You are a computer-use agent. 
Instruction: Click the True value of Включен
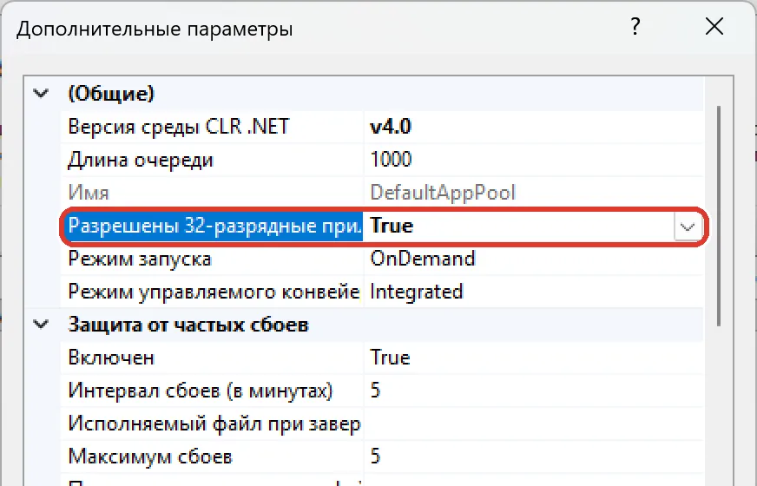533,358
